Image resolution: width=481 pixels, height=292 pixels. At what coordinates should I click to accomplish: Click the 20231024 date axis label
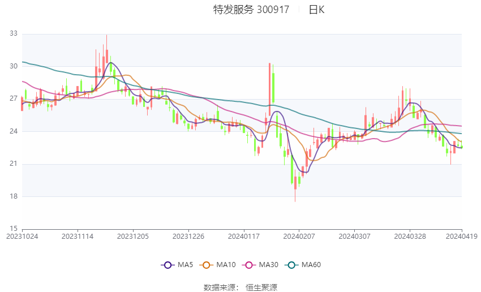[x=22, y=237]
